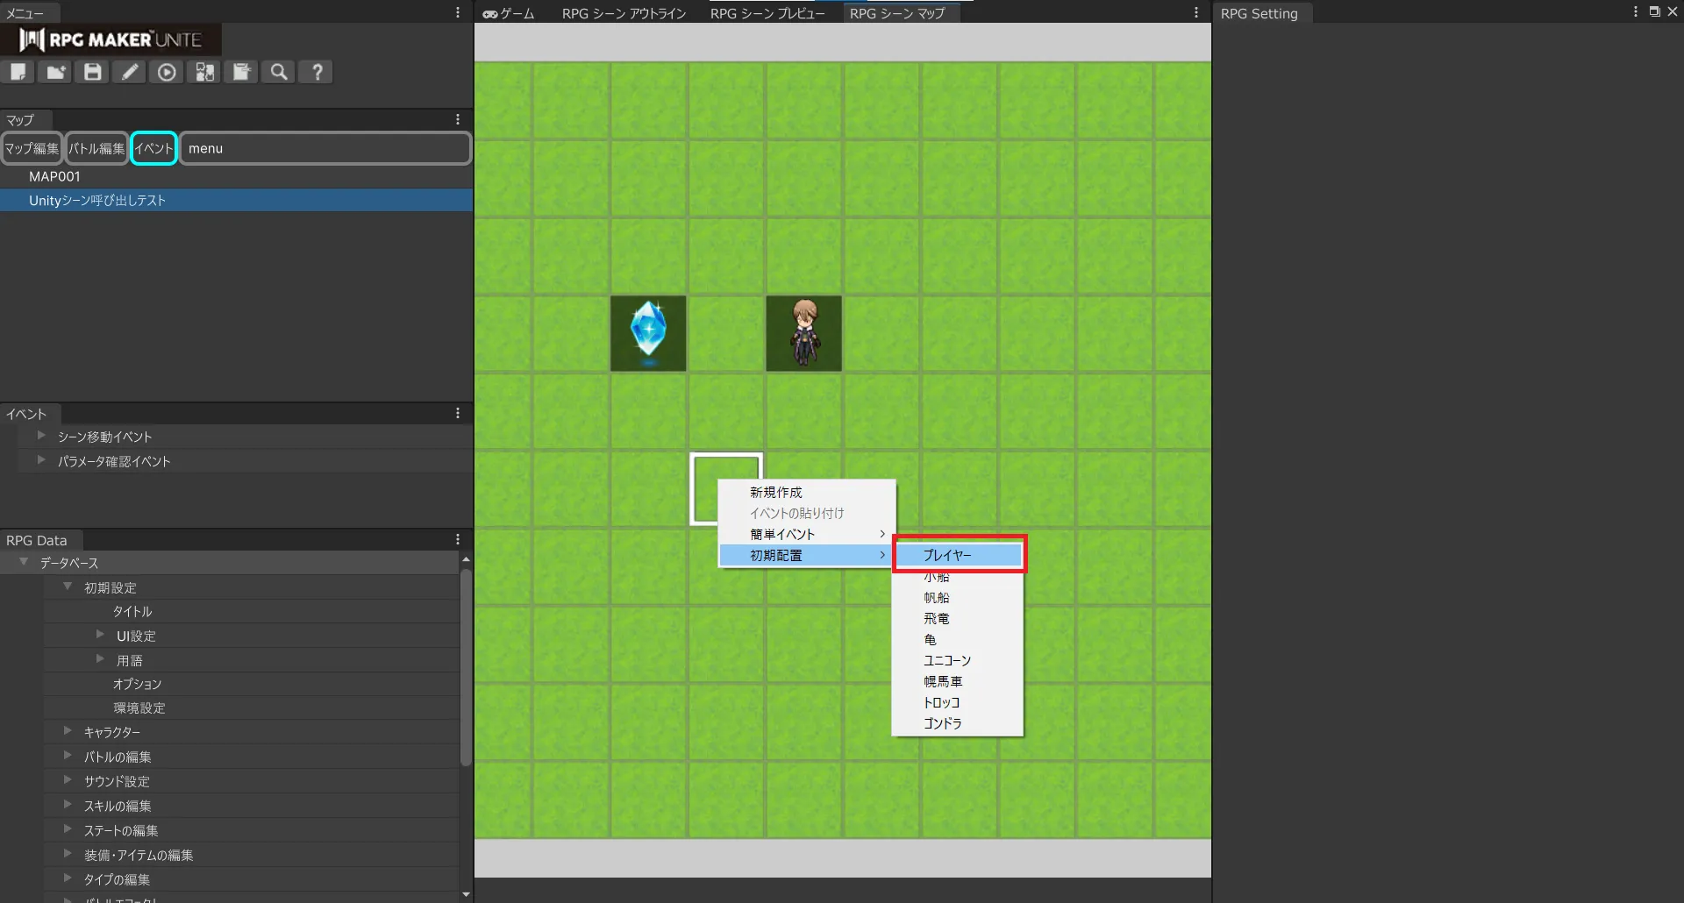Expand the キャラクター tree node
Image resolution: width=1684 pixels, height=903 pixels.
point(68,731)
